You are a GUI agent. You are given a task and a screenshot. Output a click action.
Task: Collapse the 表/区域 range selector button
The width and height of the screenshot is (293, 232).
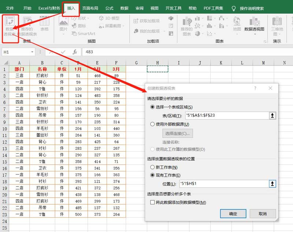[x=272, y=116]
